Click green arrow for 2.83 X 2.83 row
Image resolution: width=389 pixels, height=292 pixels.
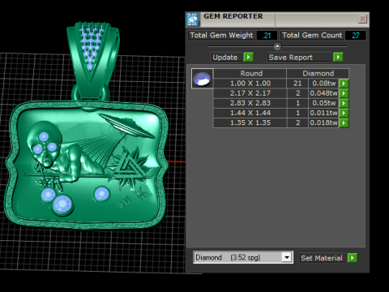click(344, 103)
